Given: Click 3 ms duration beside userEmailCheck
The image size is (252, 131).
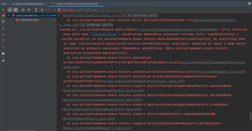Looking at the screenshot, I should coord(53,20).
